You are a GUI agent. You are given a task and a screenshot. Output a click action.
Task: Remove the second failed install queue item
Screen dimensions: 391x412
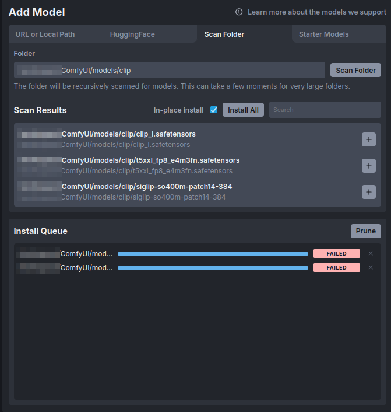coord(371,267)
